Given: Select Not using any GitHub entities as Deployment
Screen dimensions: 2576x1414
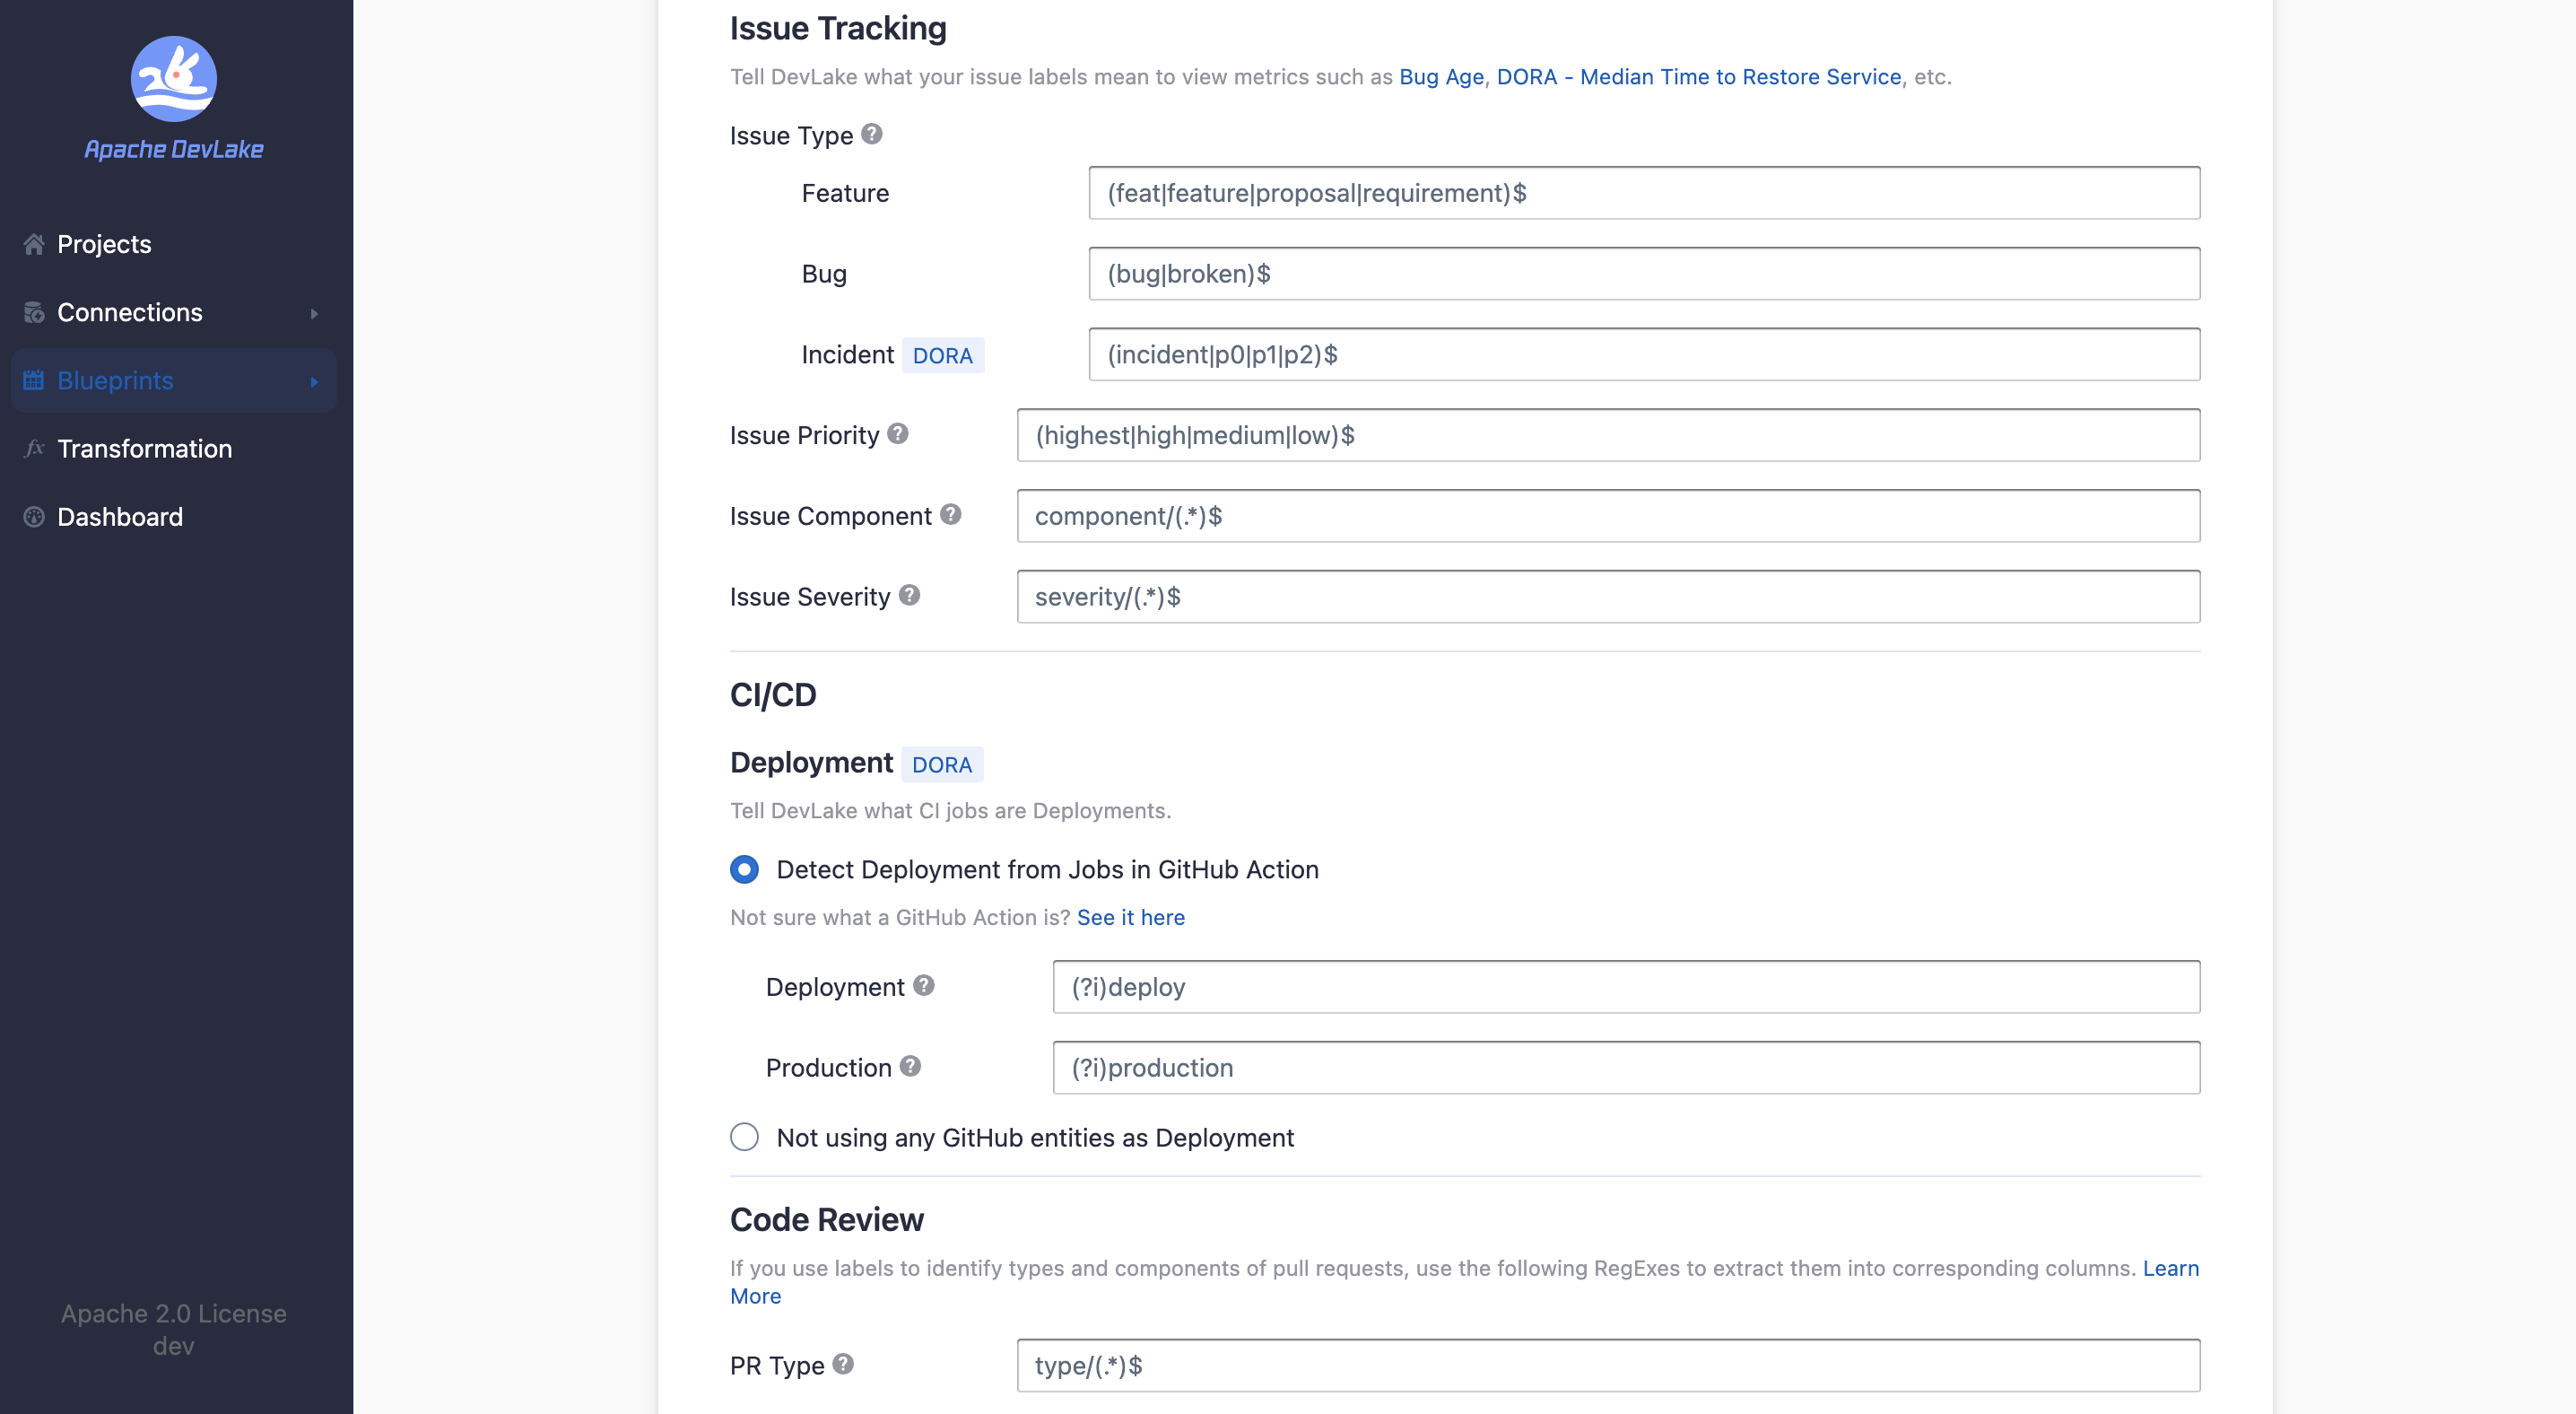Looking at the screenshot, I should click(x=744, y=1137).
